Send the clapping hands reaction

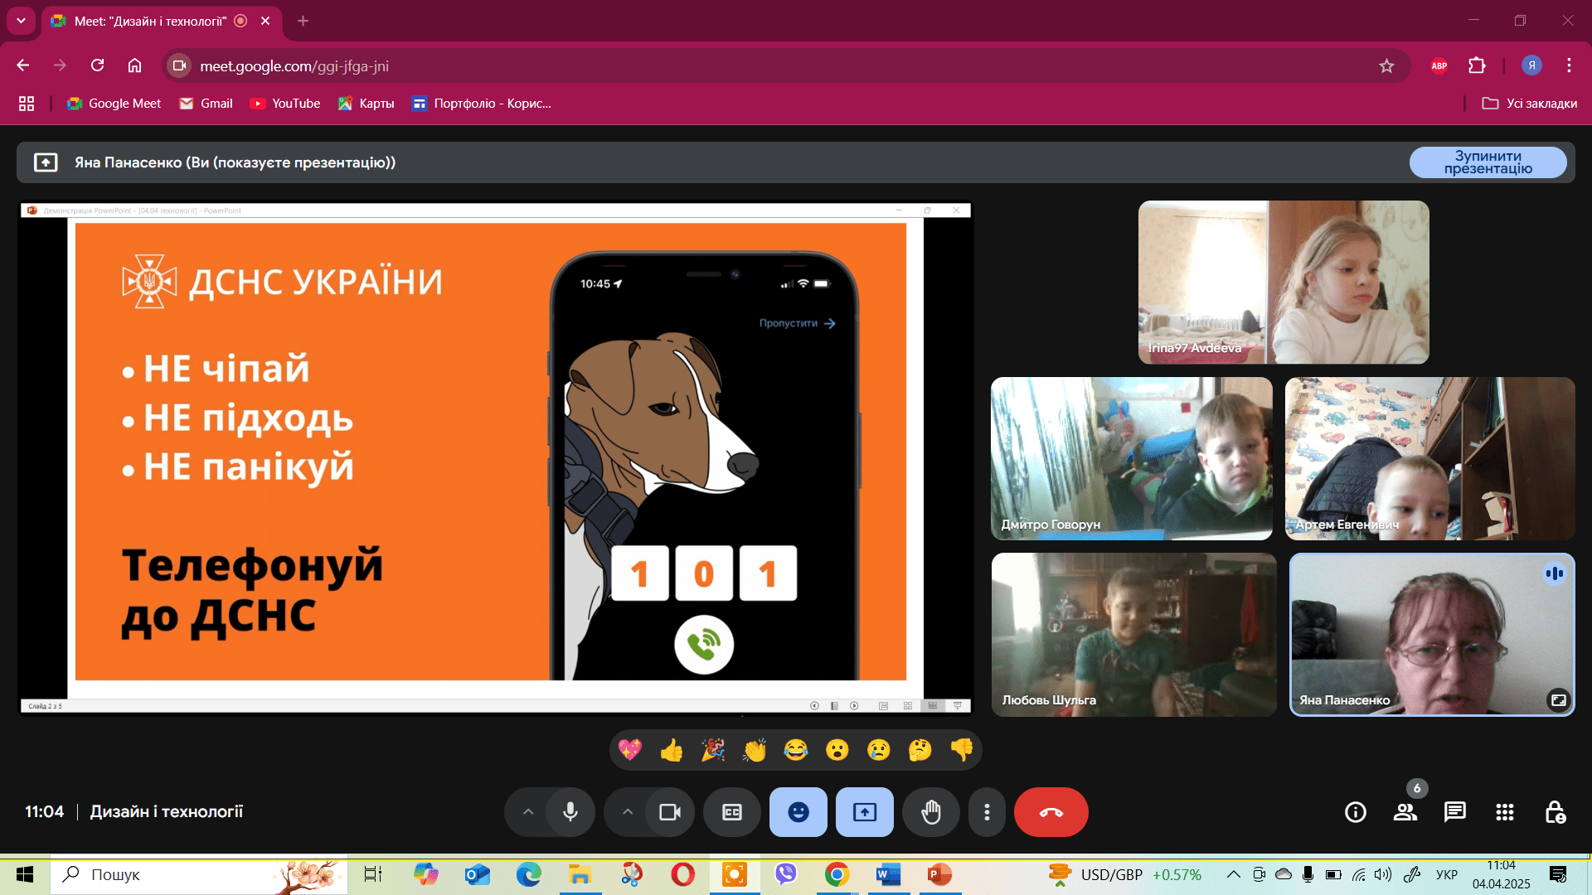coord(755,750)
